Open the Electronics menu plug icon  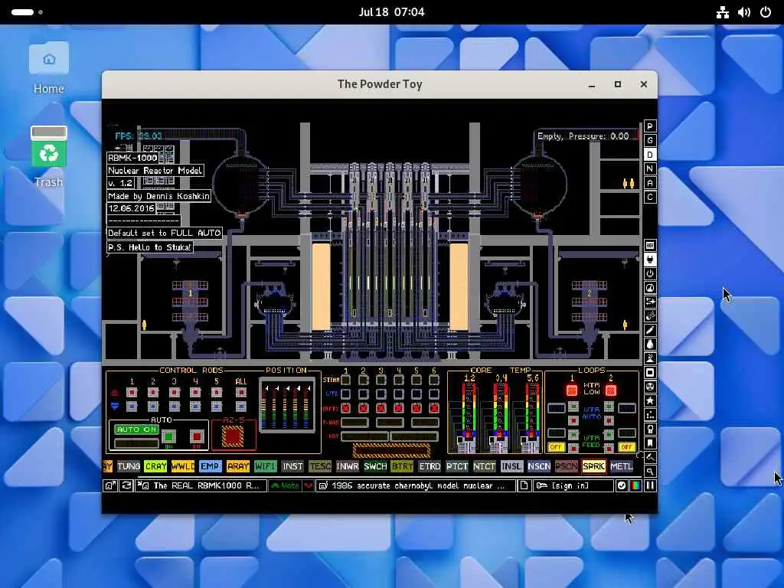tap(650, 260)
